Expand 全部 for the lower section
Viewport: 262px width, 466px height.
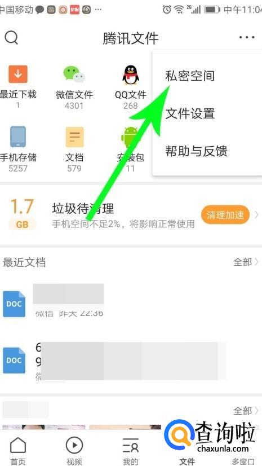(x=246, y=411)
